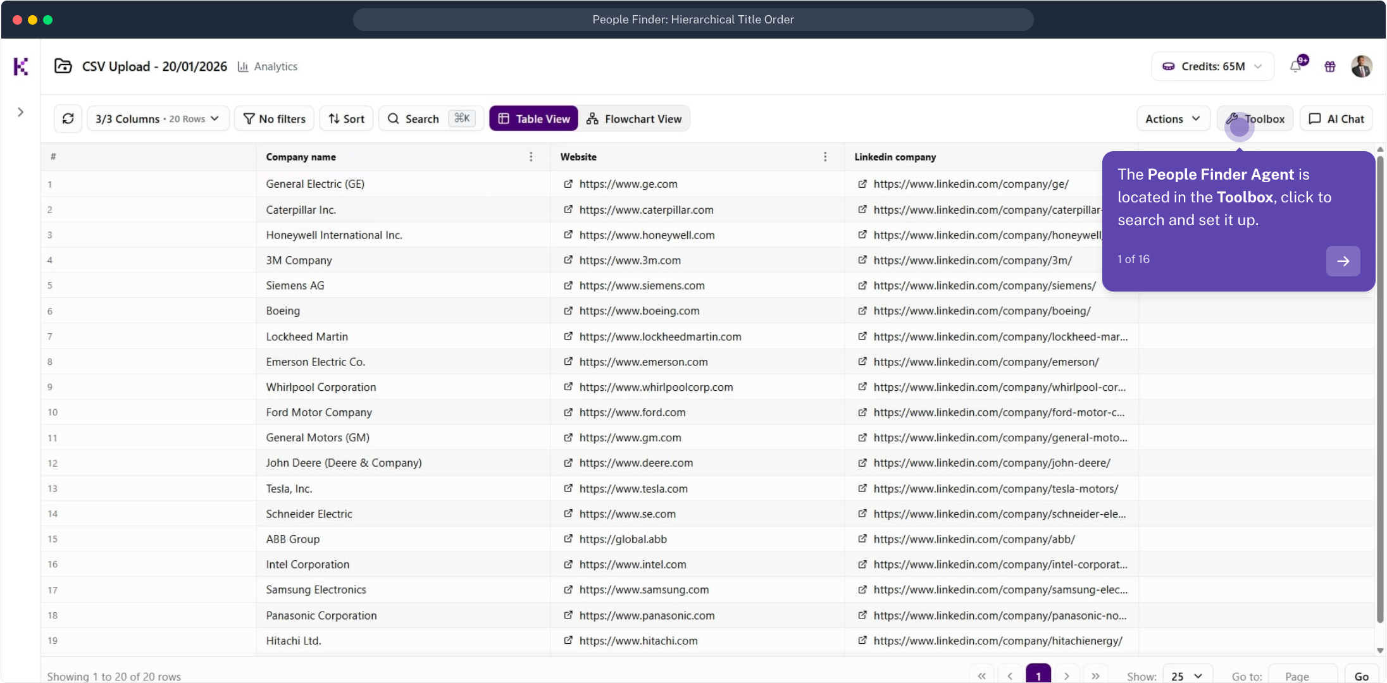Open LinkedIn GE company link icon
1387x683 pixels.
(x=862, y=184)
